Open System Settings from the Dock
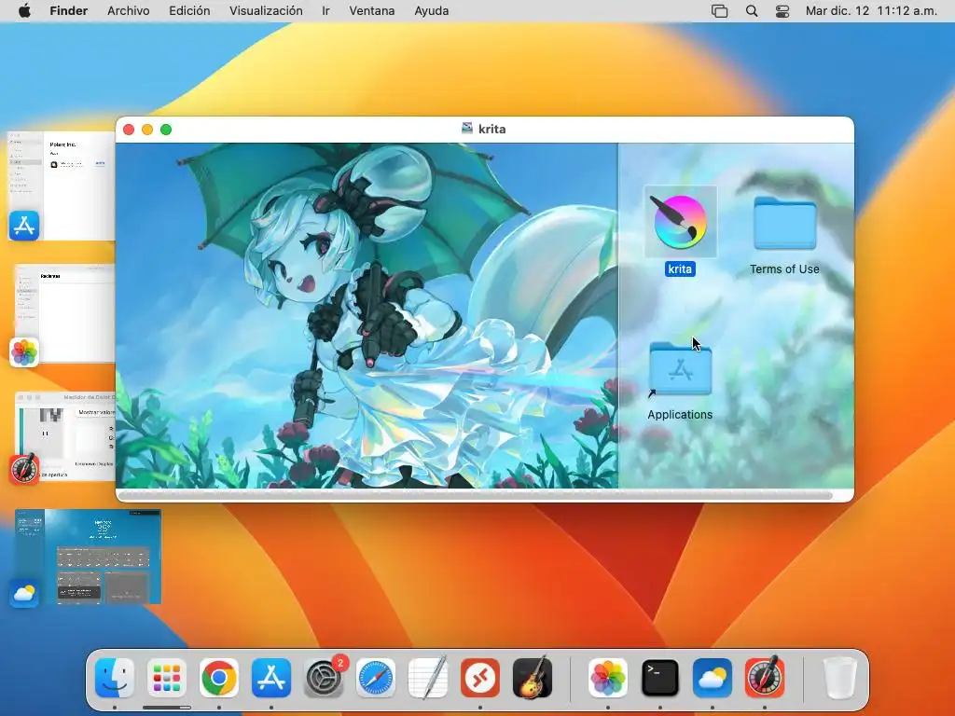 324,678
